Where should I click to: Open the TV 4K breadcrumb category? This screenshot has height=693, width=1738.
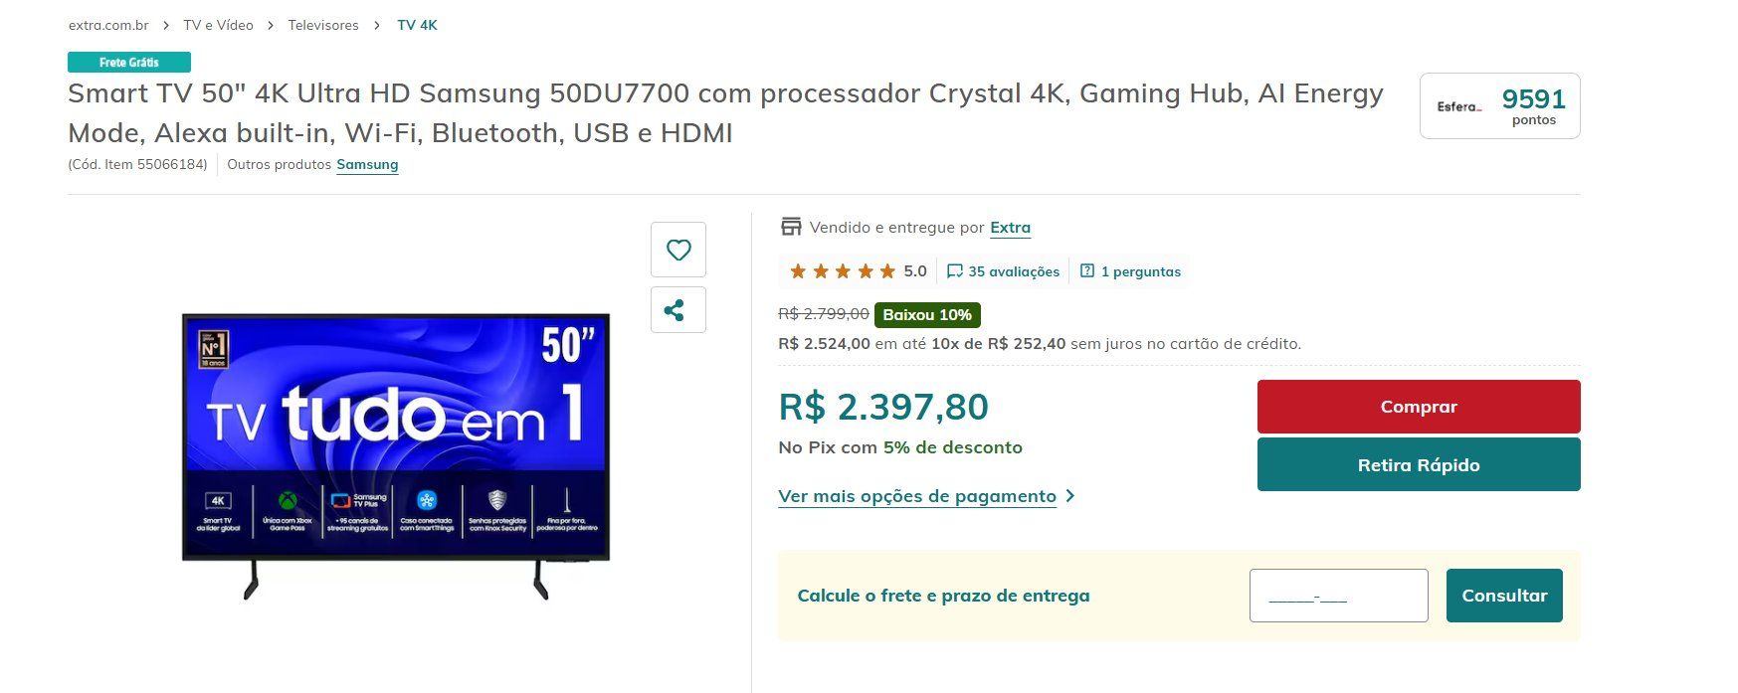(417, 25)
